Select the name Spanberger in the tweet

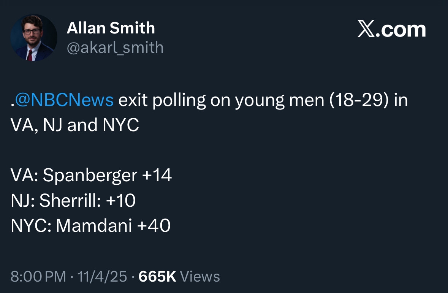click(x=90, y=176)
